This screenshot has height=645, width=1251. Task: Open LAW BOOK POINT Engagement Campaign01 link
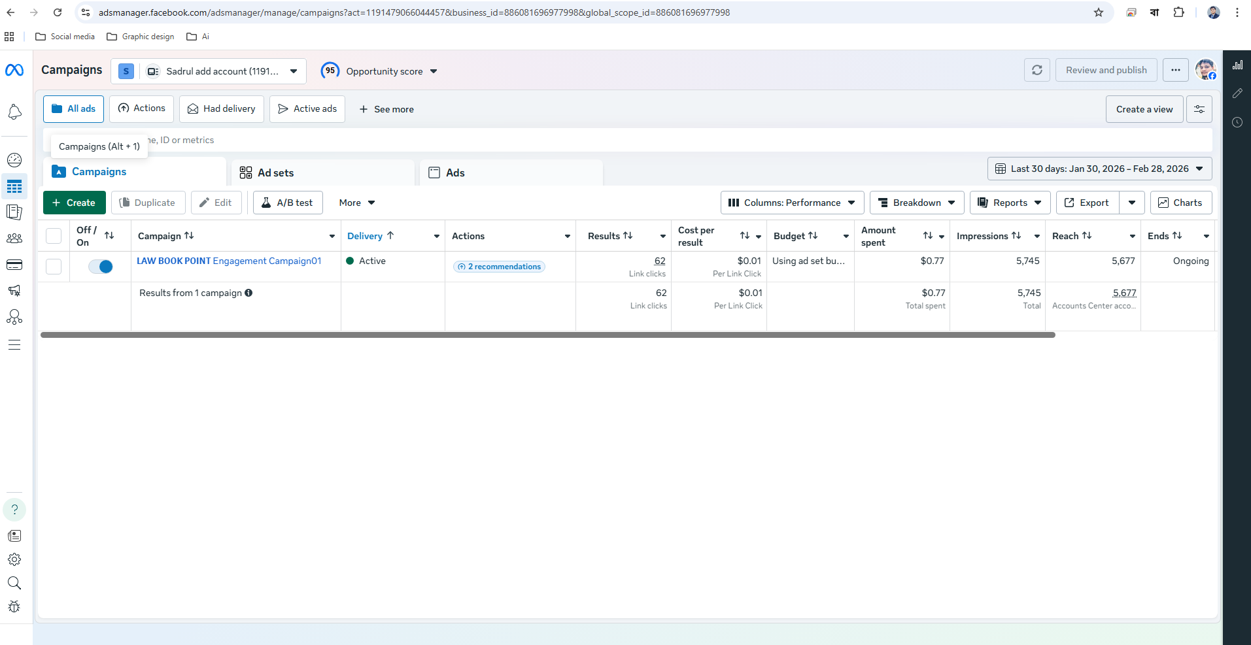229,261
